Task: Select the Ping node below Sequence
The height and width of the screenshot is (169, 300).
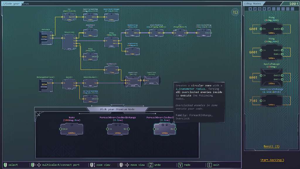Action: (90, 57)
